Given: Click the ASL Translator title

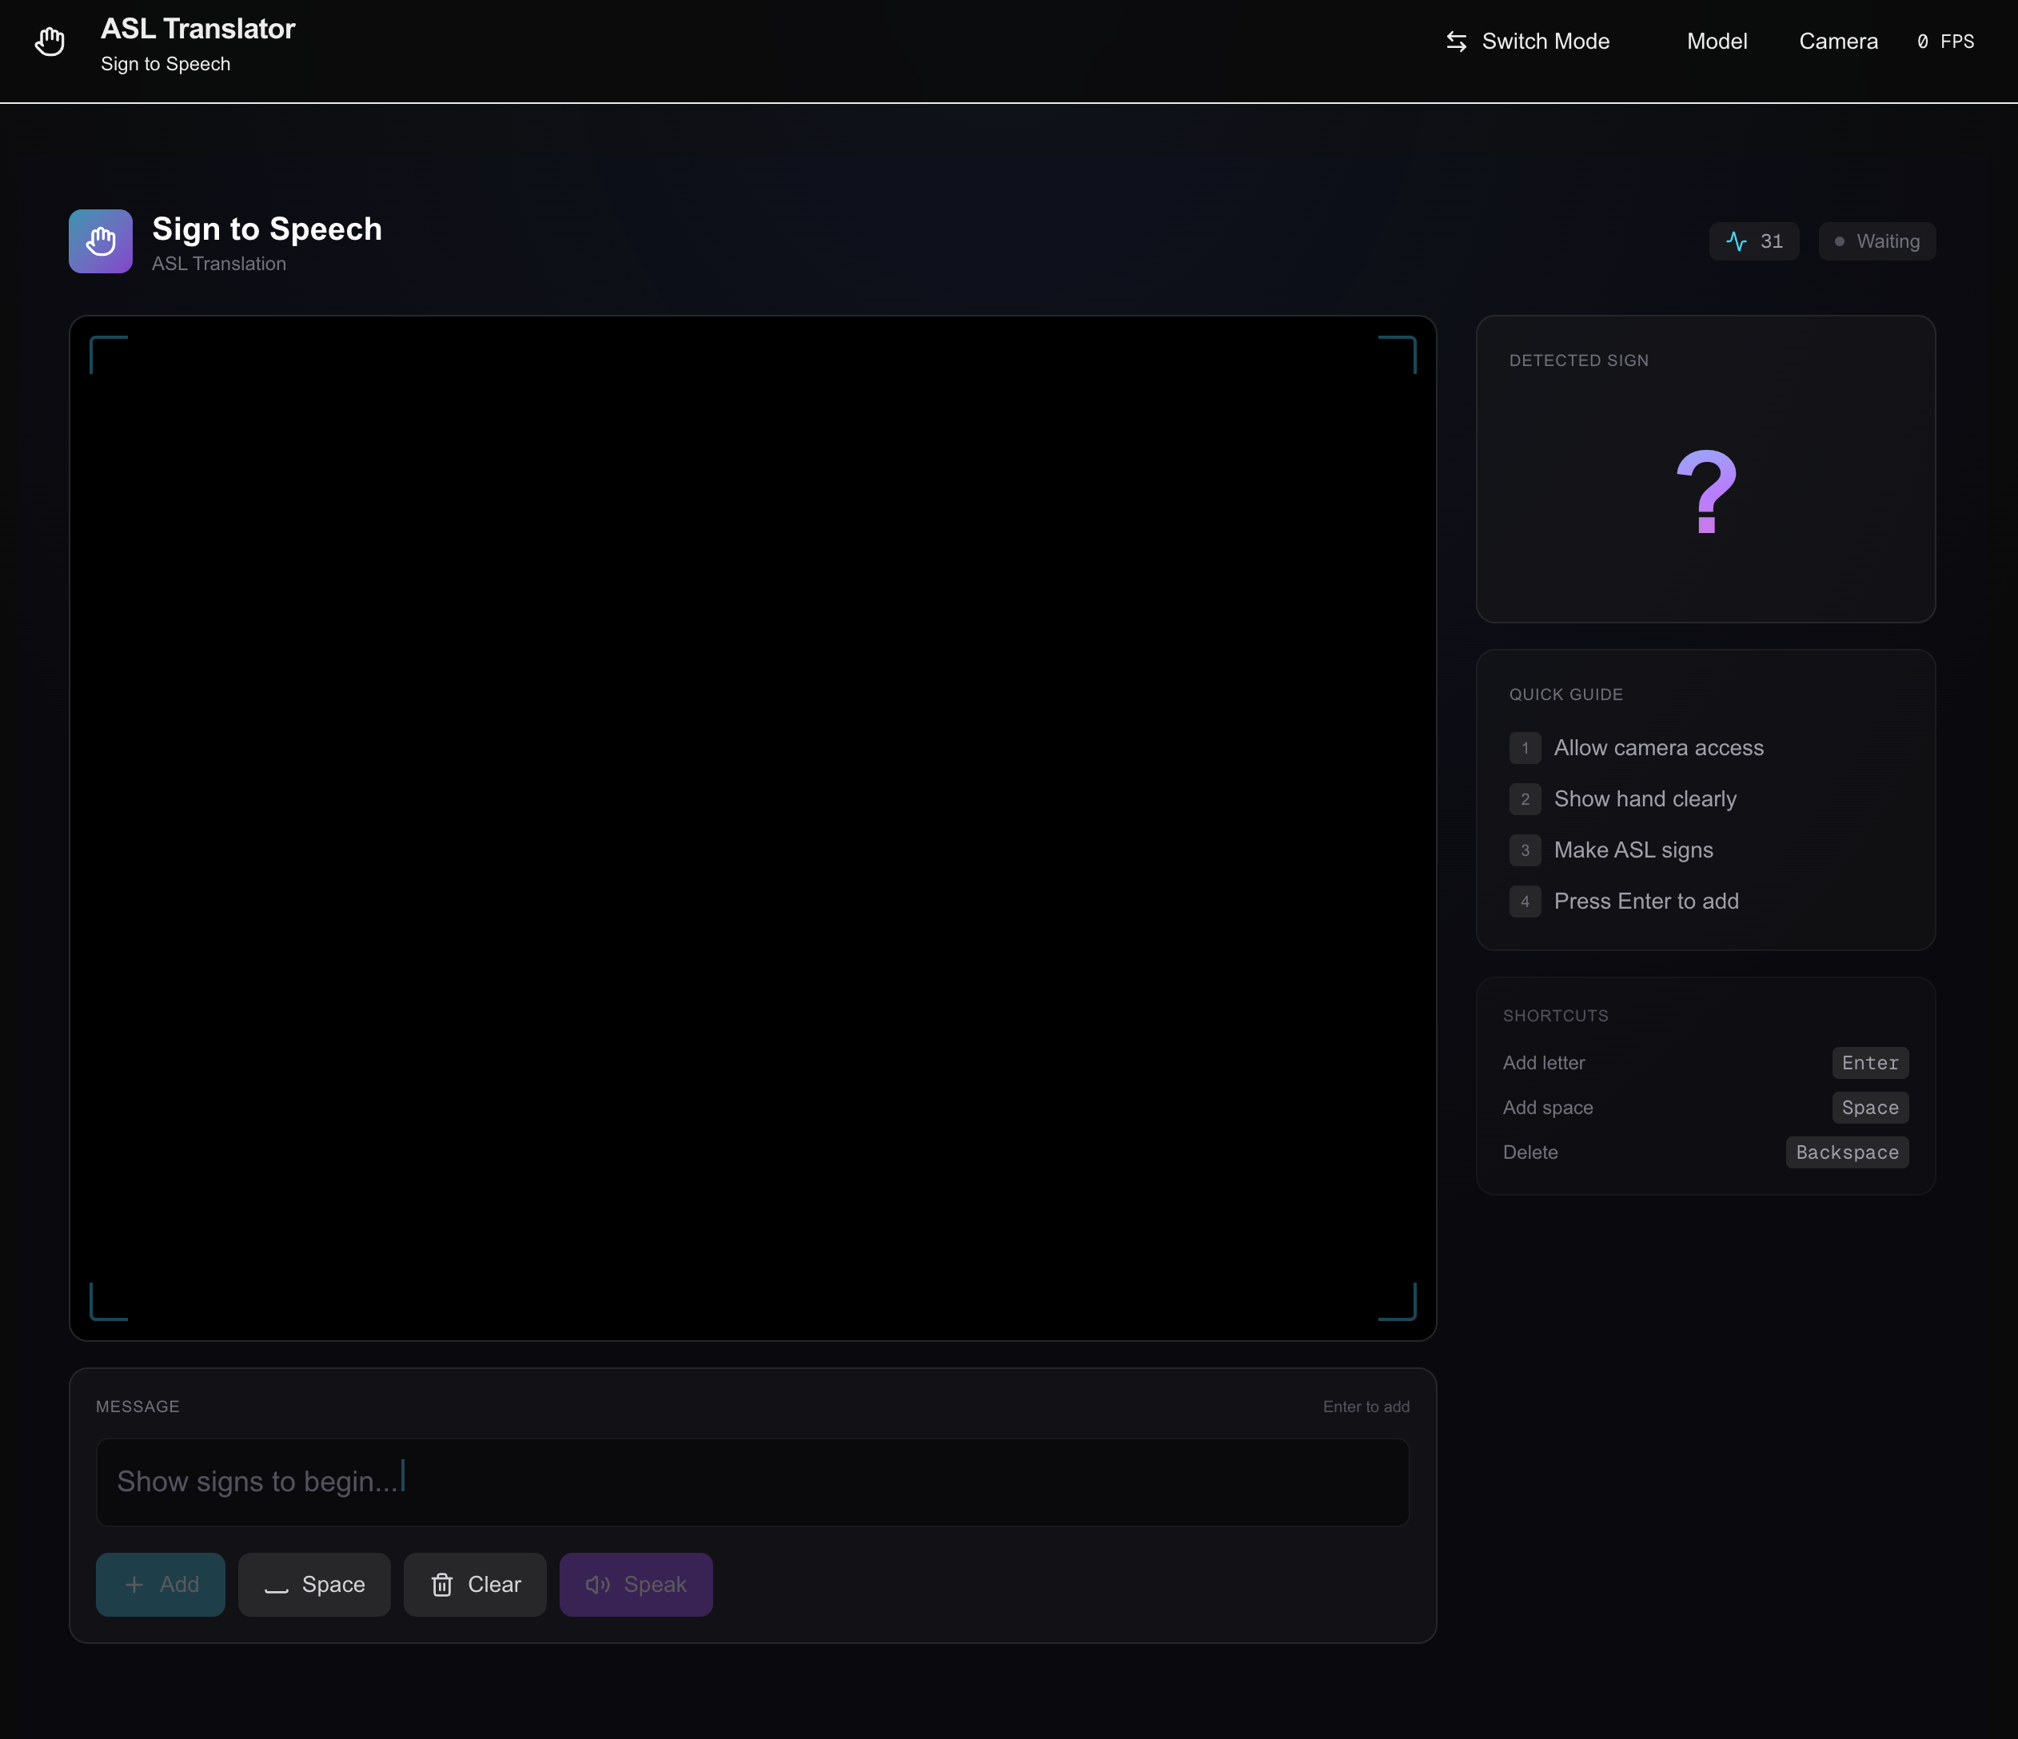Looking at the screenshot, I should pos(197,30).
